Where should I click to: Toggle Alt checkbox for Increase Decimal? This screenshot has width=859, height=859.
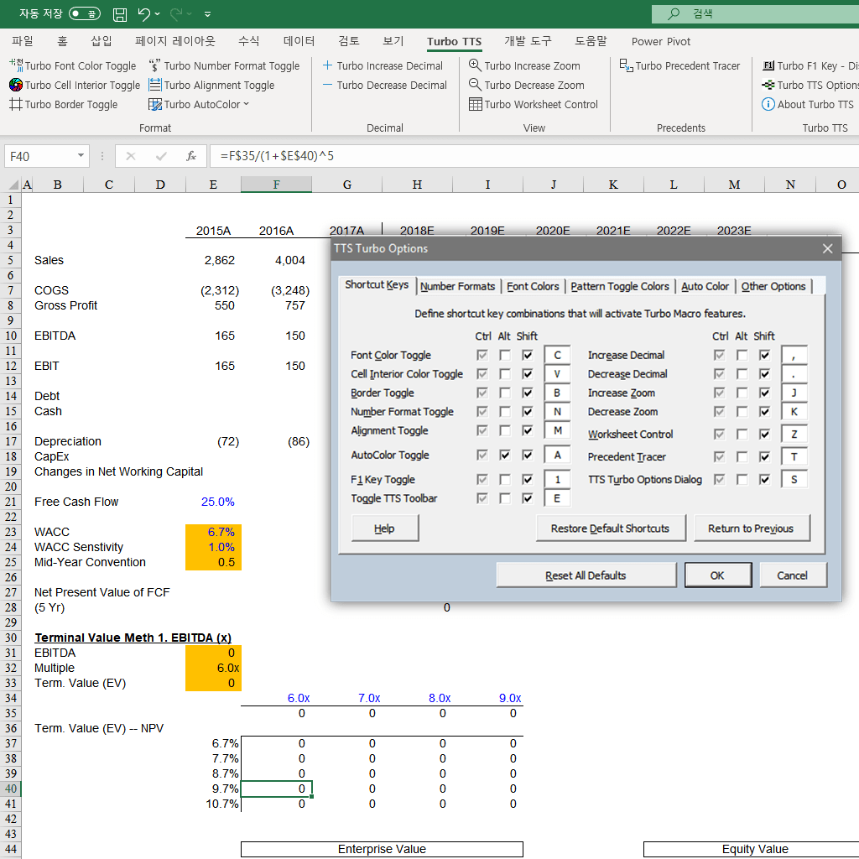pyautogui.click(x=742, y=355)
